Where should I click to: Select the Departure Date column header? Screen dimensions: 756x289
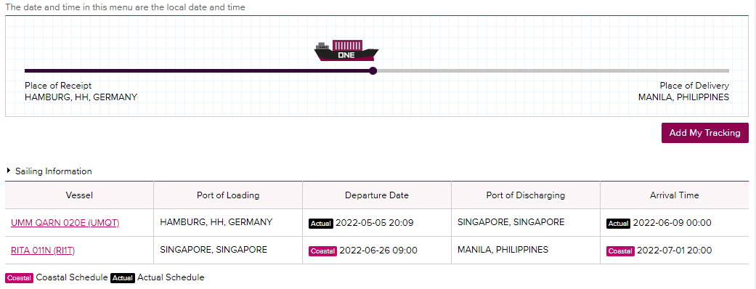click(377, 195)
